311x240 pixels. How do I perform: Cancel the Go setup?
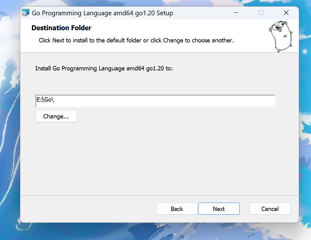click(x=270, y=209)
